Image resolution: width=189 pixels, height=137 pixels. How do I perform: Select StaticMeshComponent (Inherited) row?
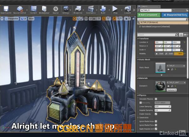point(155,27)
